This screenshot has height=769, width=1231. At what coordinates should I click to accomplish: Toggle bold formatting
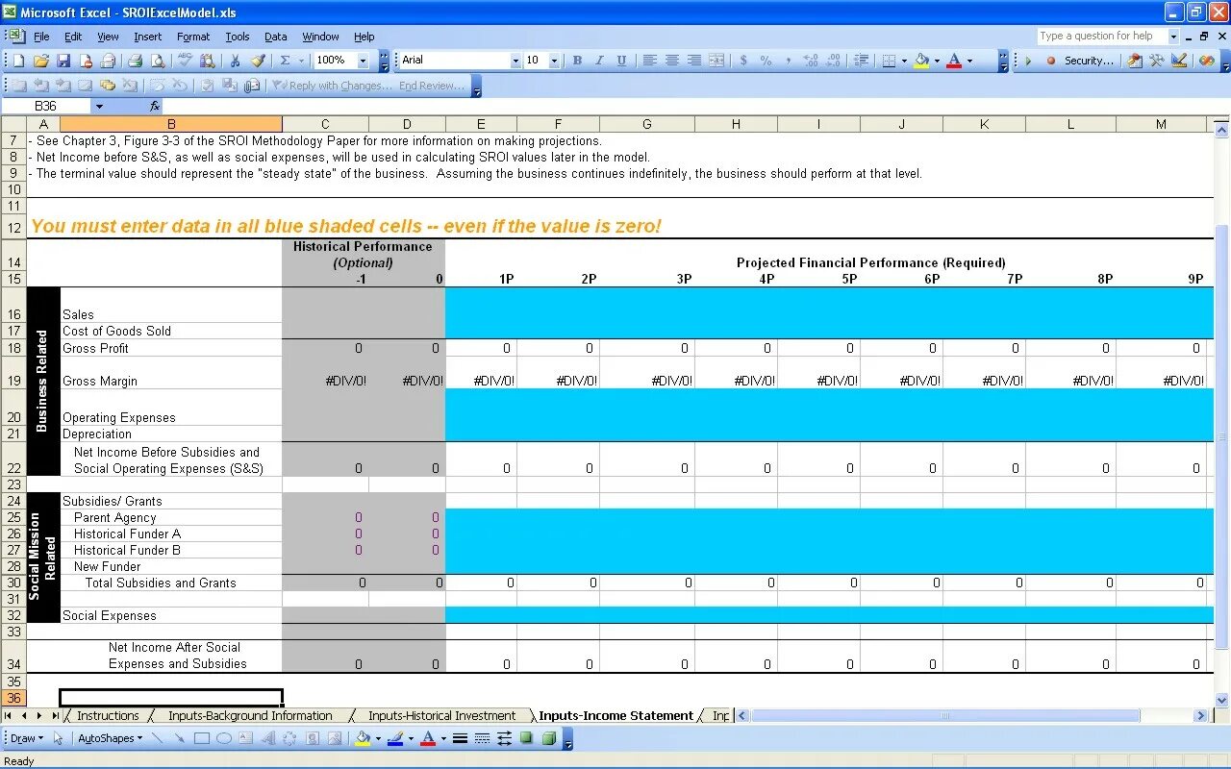577,61
